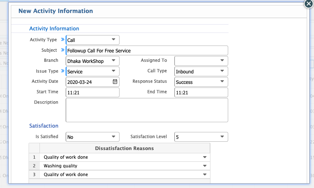Click the Issue Type required marker icon

(63, 70)
